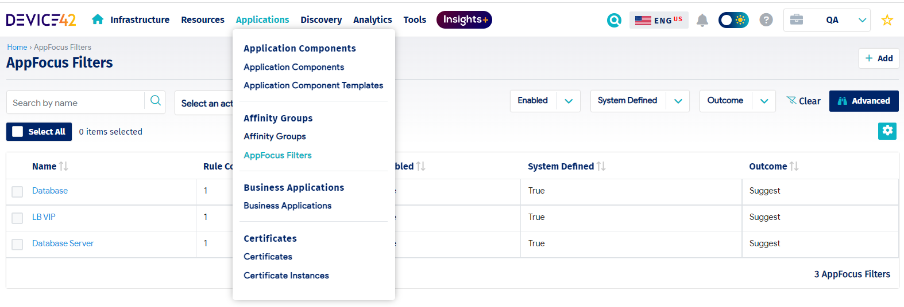Screen dimensions: 904x307
Task: Select Certificates menu entry
Action: tap(268, 257)
